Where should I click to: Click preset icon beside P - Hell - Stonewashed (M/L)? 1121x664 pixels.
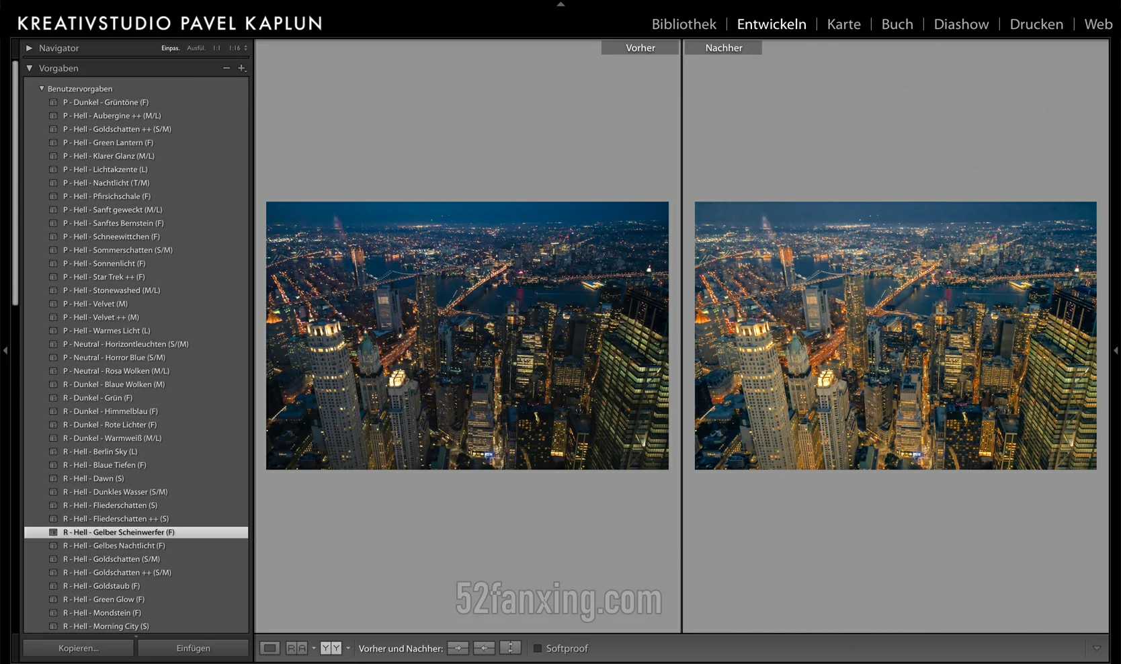pos(53,290)
